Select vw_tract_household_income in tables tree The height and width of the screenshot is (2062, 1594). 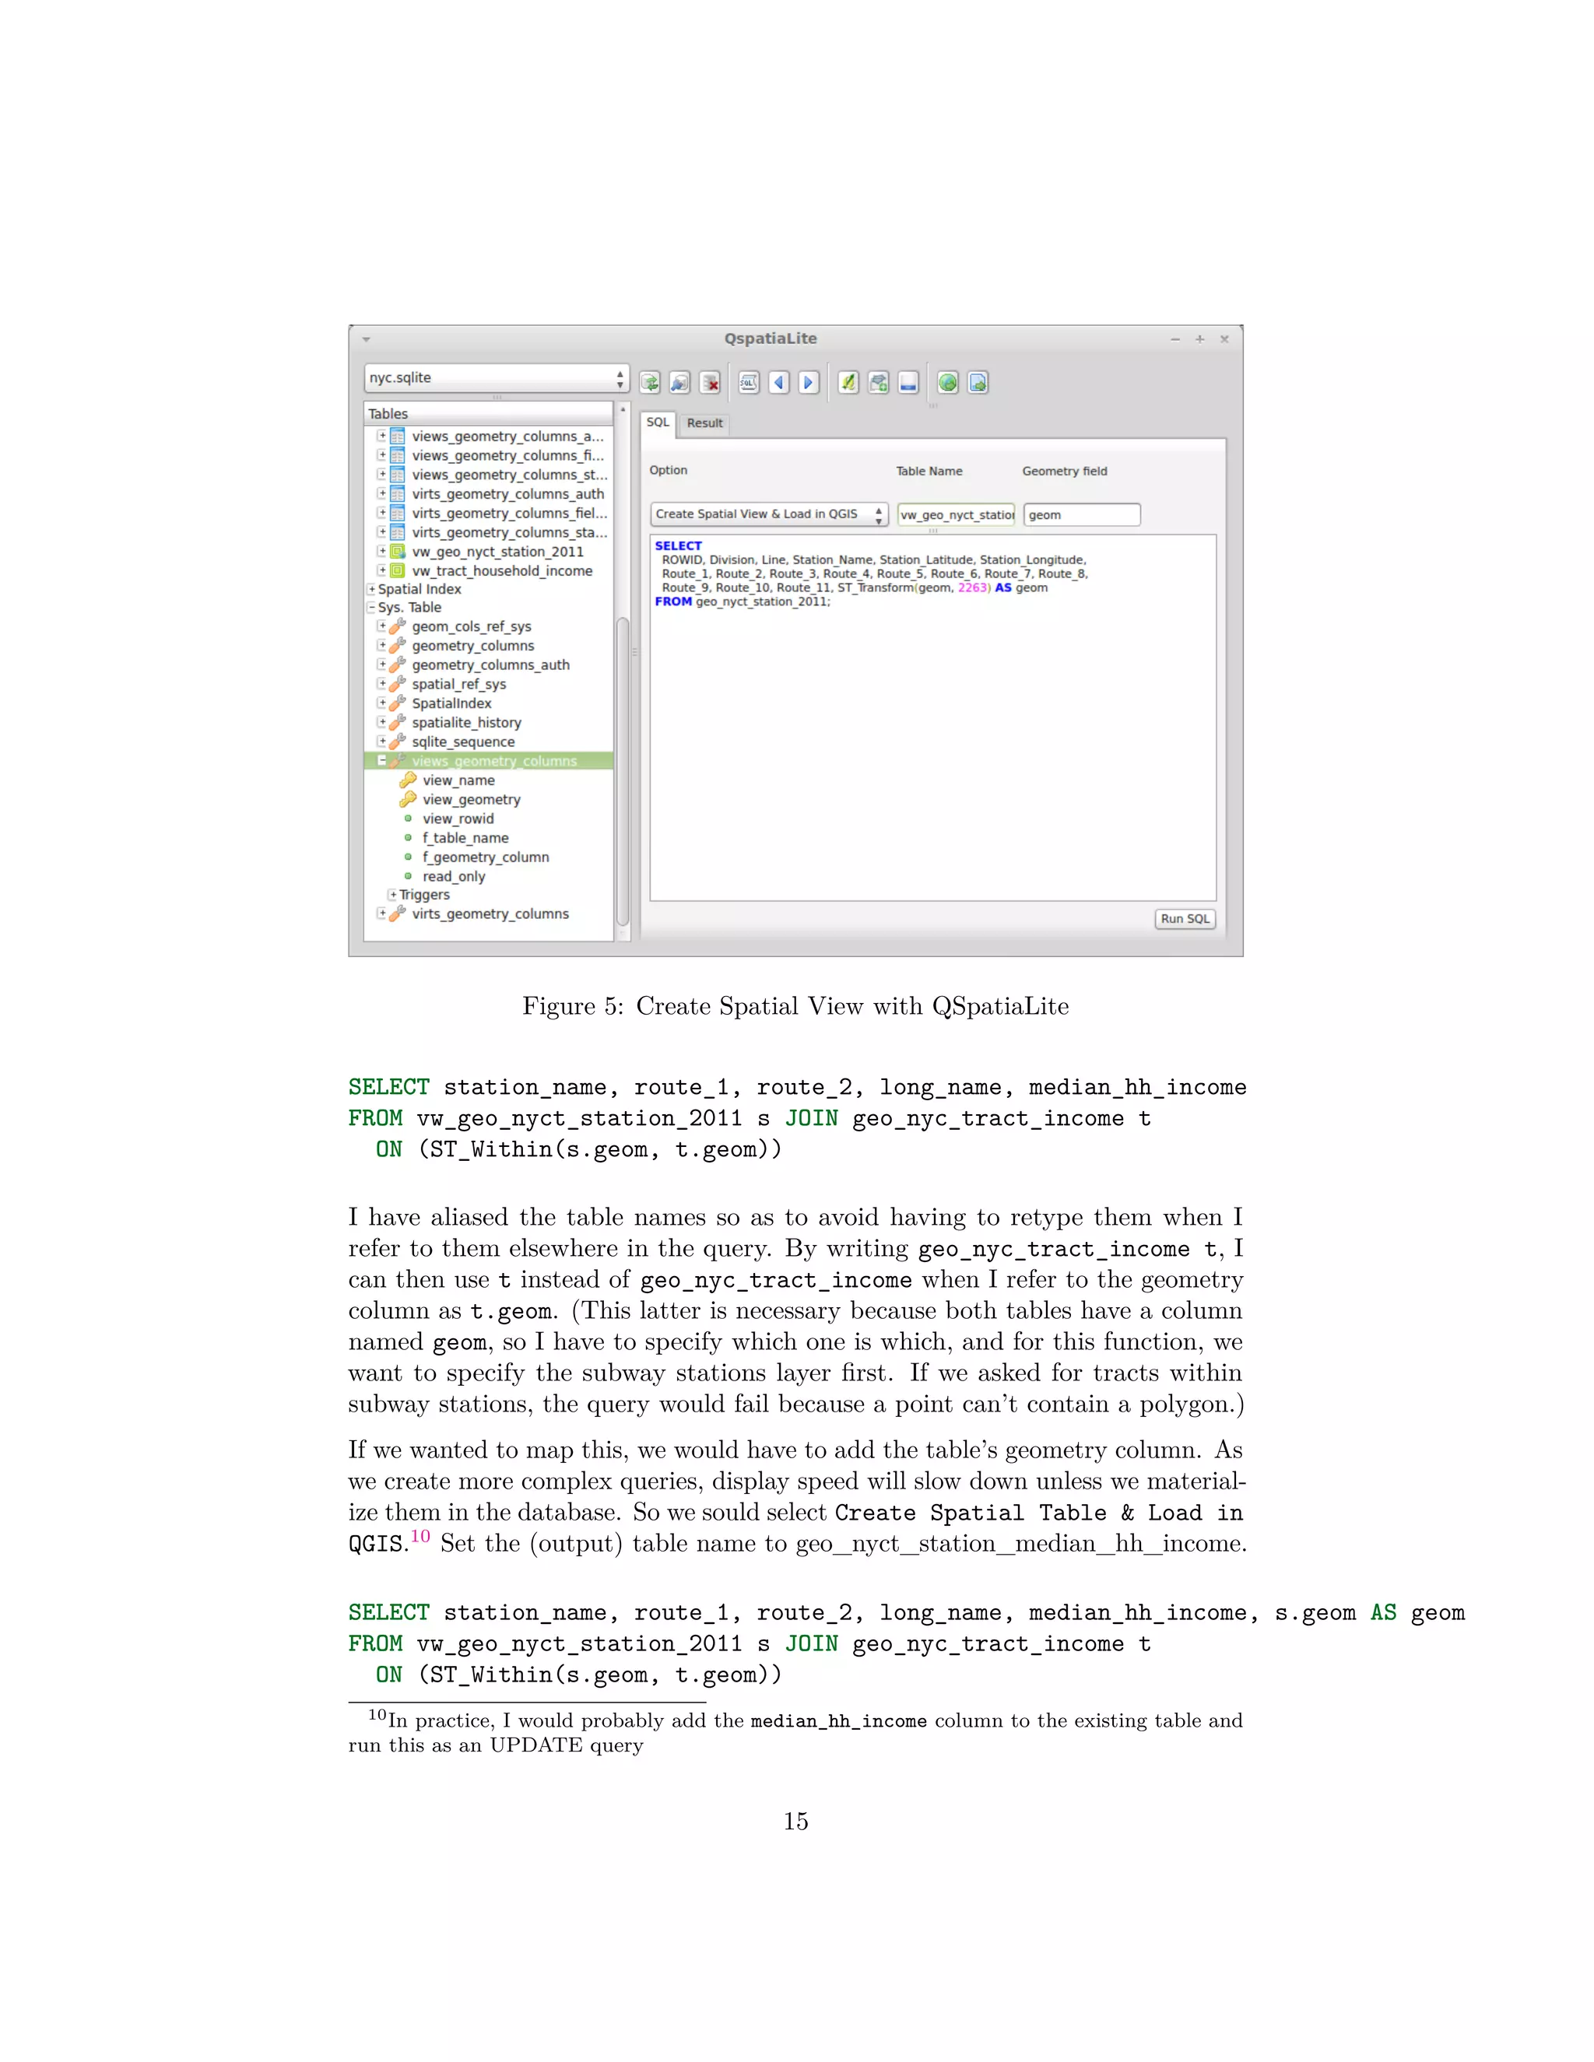pos(501,571)
